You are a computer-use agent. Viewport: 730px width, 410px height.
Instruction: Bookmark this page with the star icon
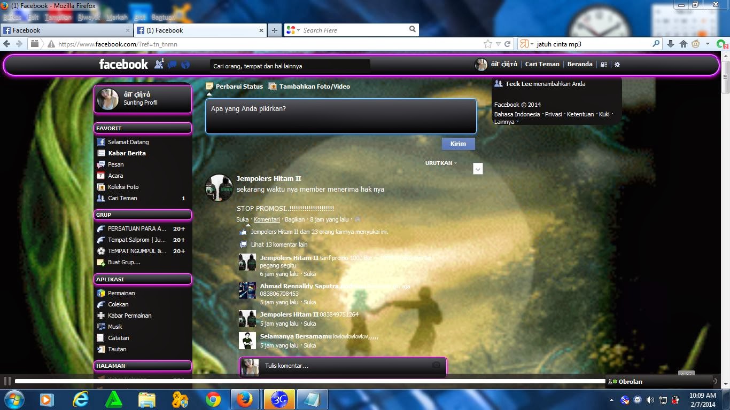[x=488, y=44]
